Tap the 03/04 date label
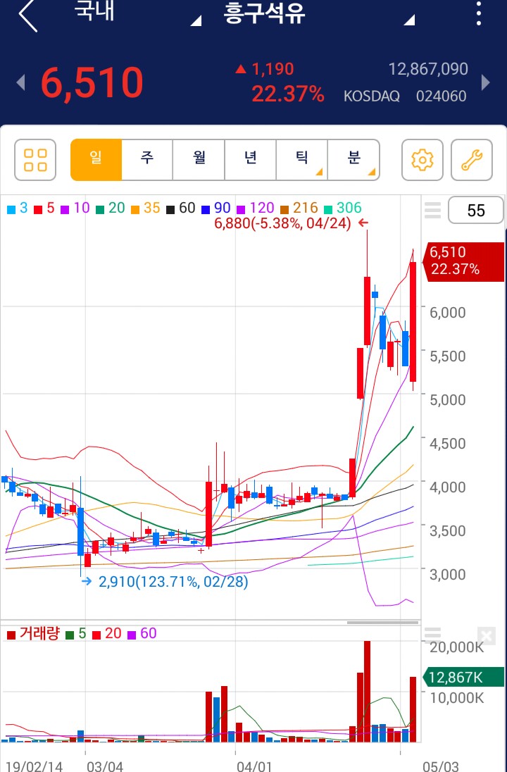 (x=105, y=766)
